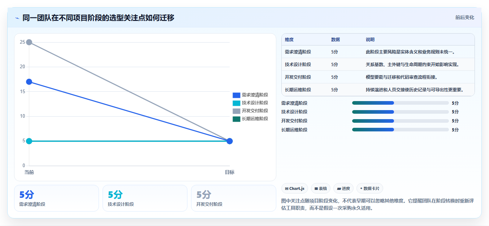Viewport: 489px width, 226px height.
Task: Select the 进度 tag chip
Action: (x=343, y=188)
